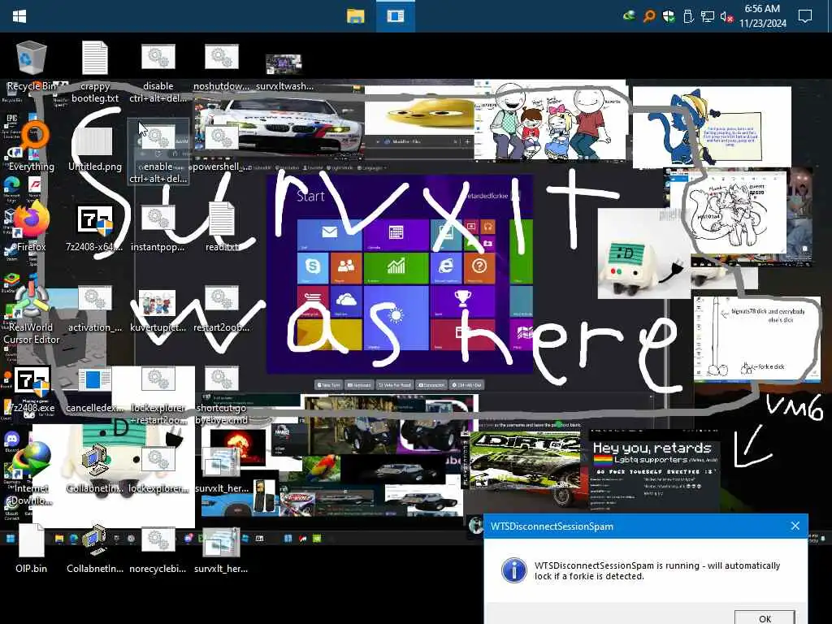Click the date 11/23/2024 in taskbar

click(x=762, y=24)
